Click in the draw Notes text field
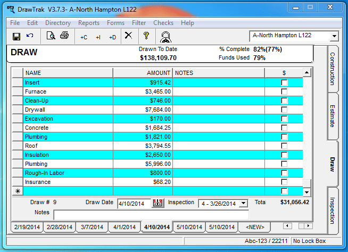The height and width of the screenshot is (252, 348). [151, 215]
